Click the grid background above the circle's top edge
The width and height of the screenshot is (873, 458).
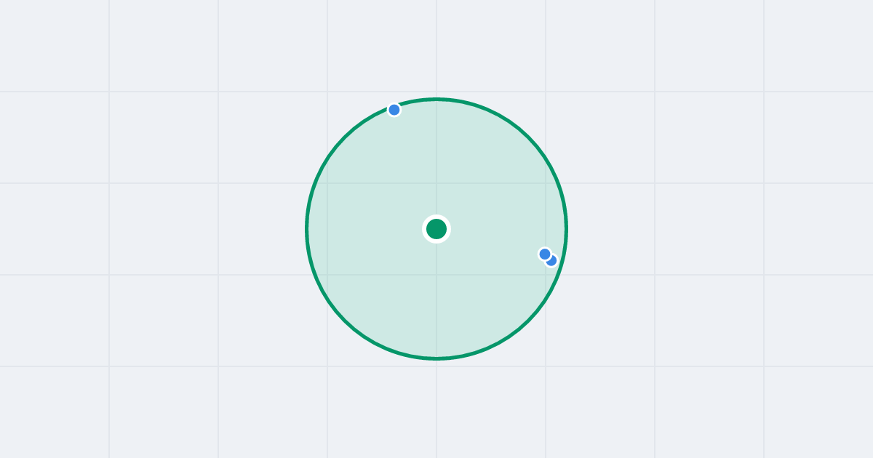pyautogui.click(x=436, y=47)
